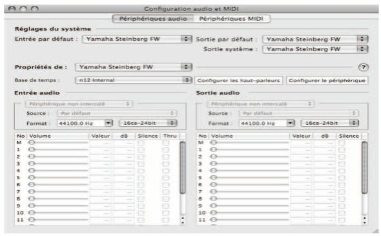Open input Périphérique non intercalé dropdown

tap(79, 104)
